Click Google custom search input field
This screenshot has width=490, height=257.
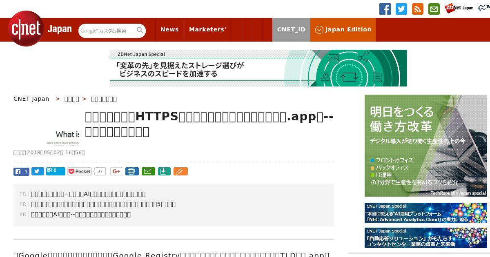click(107, 31)
